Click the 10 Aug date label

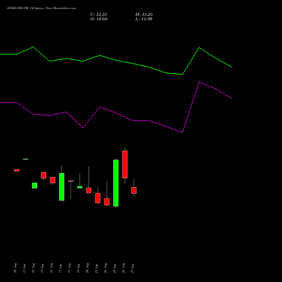click(15, 268)
